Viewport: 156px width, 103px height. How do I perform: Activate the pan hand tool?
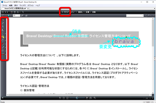point(87,98)
